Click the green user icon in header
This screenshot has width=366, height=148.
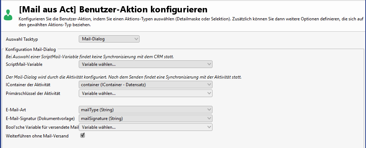pos(7,15)
